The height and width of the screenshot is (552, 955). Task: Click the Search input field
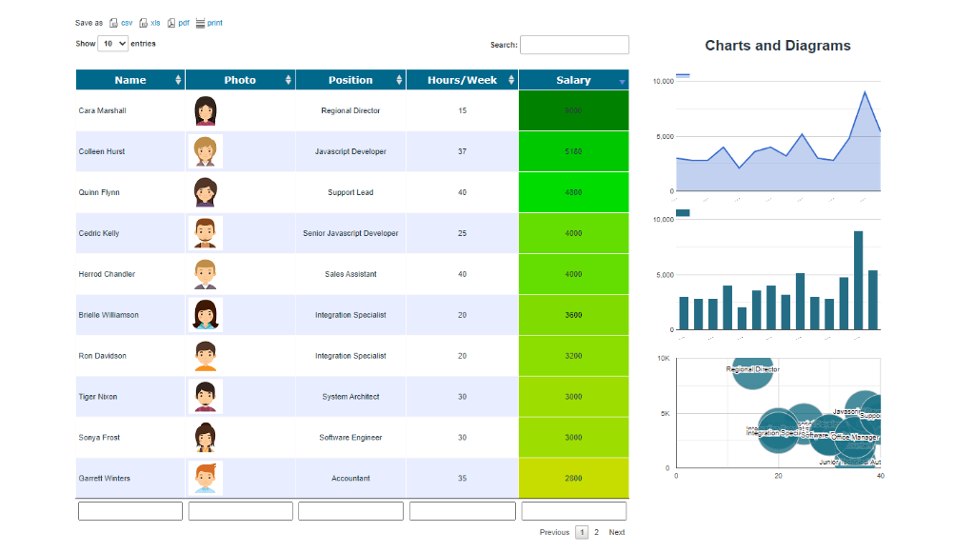click(574, 45)
